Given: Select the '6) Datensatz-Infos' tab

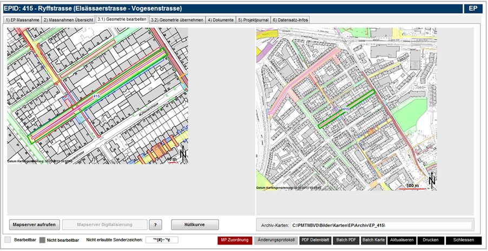Looking at the screenshot, I should [290, 20].
